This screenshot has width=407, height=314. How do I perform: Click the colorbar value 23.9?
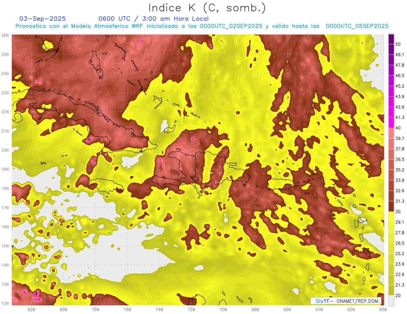(400, 264)
